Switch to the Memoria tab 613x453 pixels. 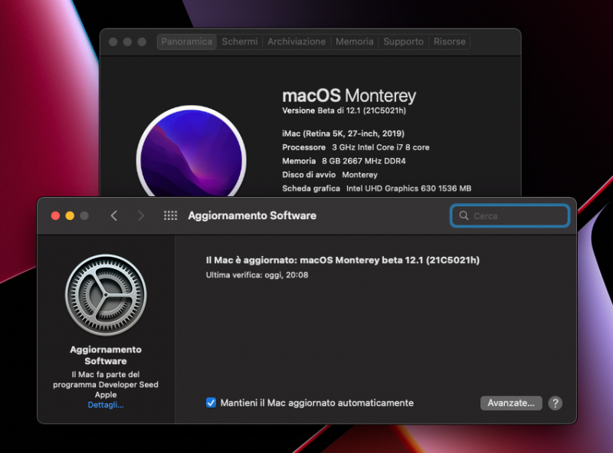[354, 42]
